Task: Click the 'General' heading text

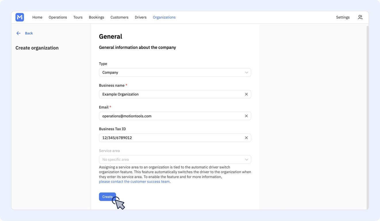Action: (x=111, y=37)
